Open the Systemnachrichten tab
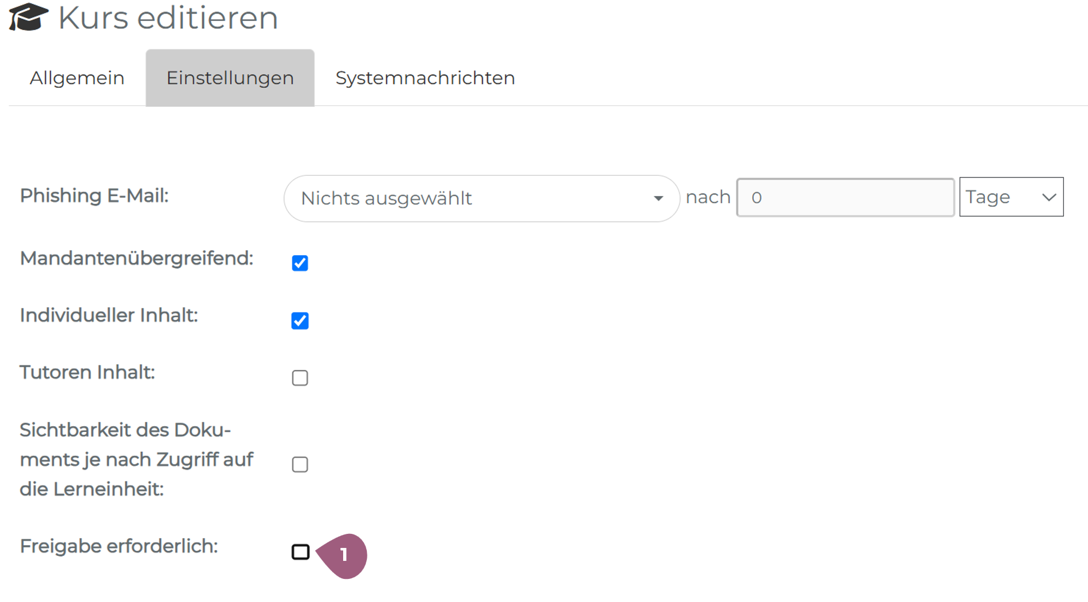The width and height of the screenshot is (1088, 602). [x=425, y=78]
